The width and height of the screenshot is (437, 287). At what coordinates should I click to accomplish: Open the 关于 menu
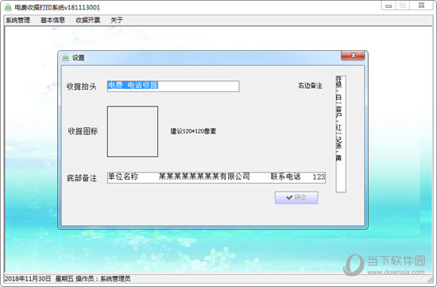coord(117,20)
